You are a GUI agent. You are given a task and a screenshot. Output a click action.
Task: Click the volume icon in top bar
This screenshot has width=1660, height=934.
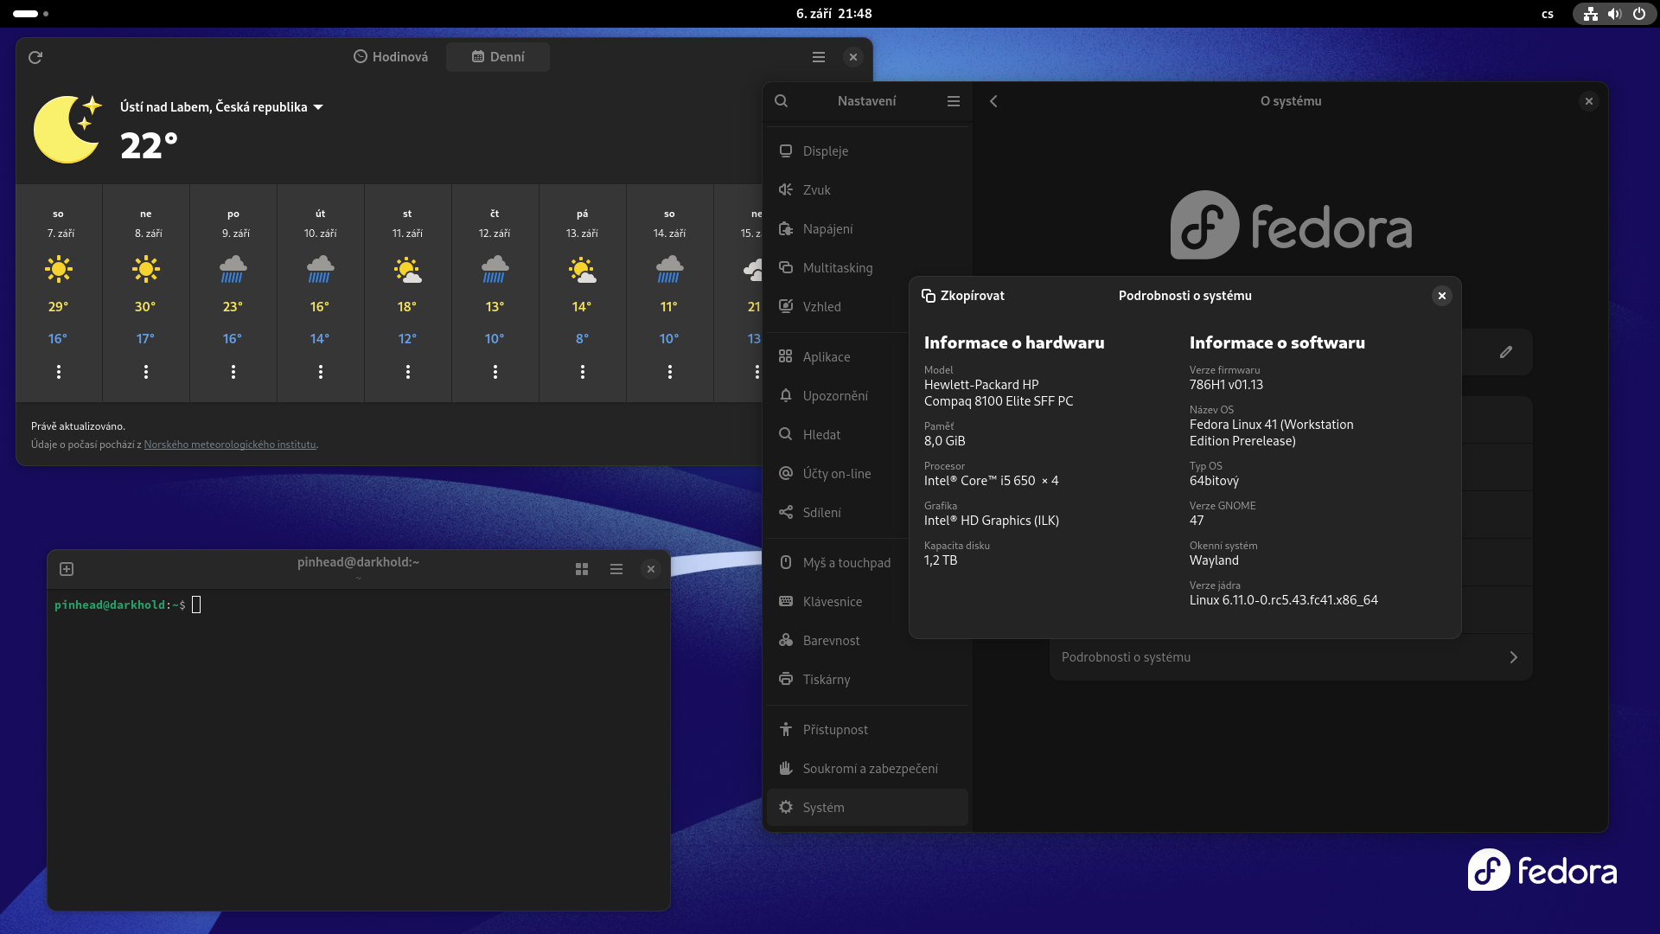[1614, 14]
